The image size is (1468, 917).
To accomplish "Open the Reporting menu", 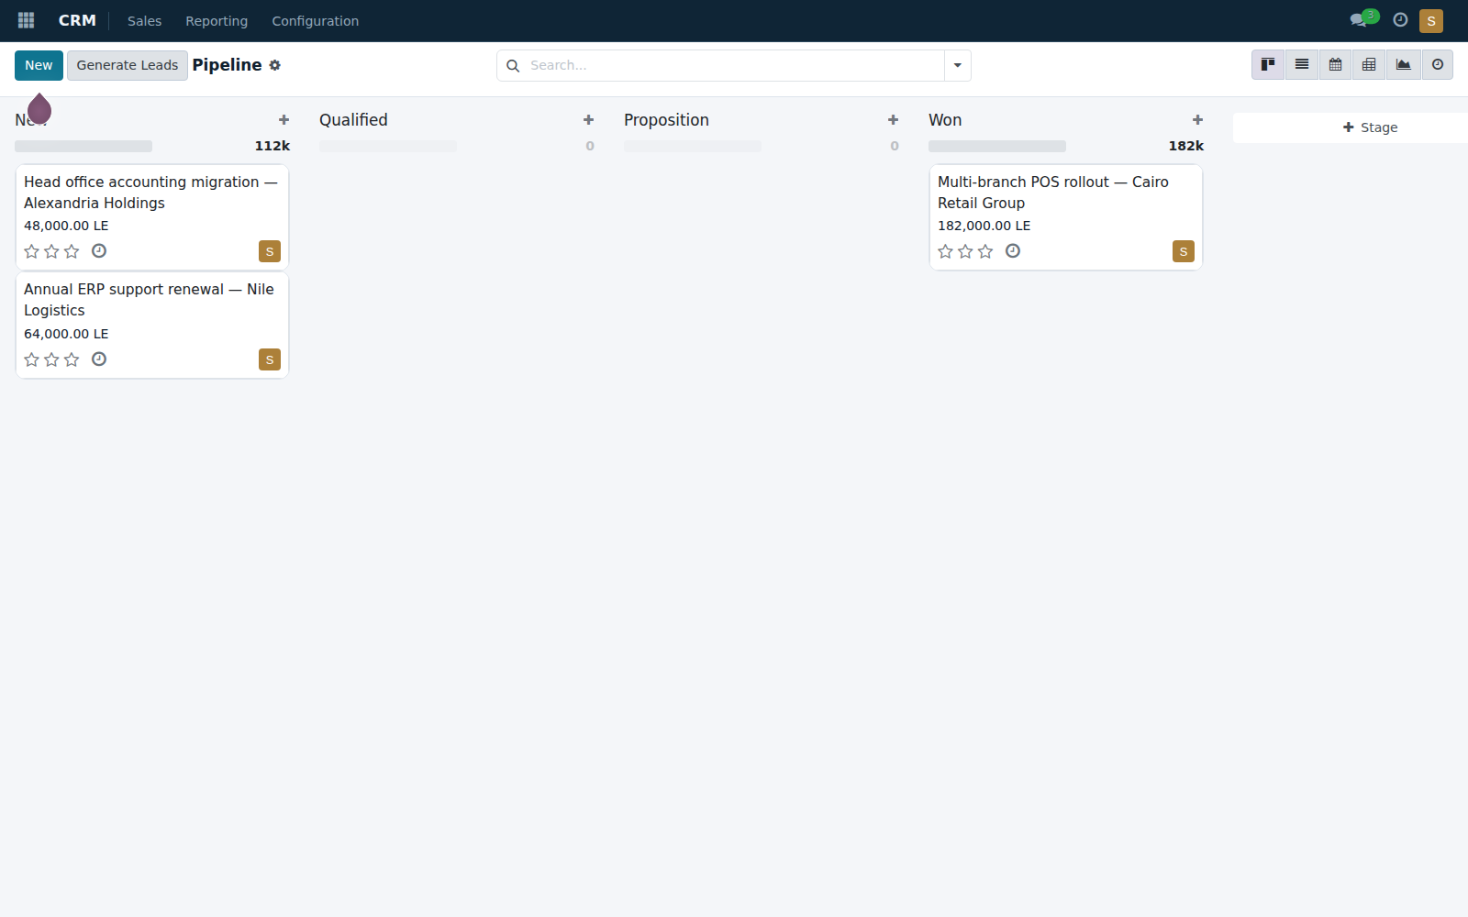I will tap(217, 21).
